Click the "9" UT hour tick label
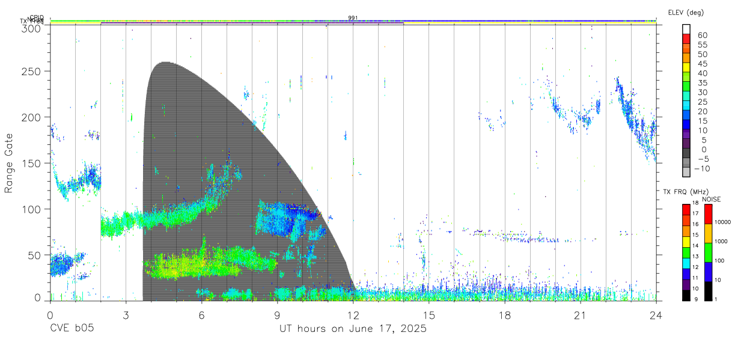This screenshot has width=738, height=341. coord(277,315)
